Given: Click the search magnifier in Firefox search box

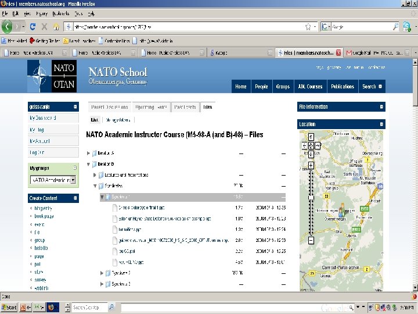Looking at the screenshot, I should (396, 26).
